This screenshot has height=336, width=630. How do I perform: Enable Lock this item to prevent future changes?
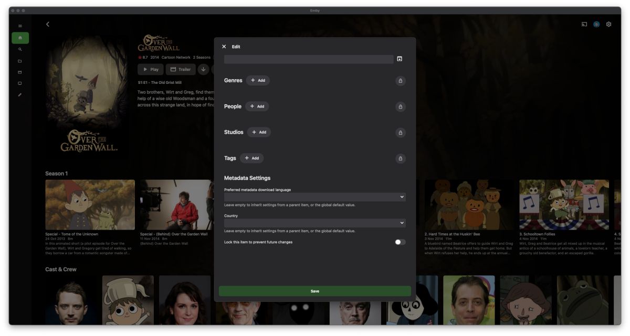coord(400,242)
